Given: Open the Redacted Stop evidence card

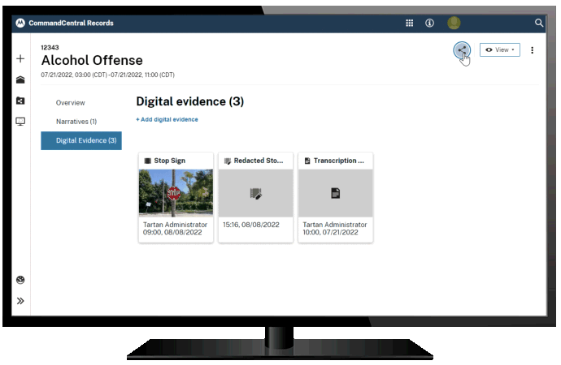Looking at the screenshot, I should click(x=254, y=193).
